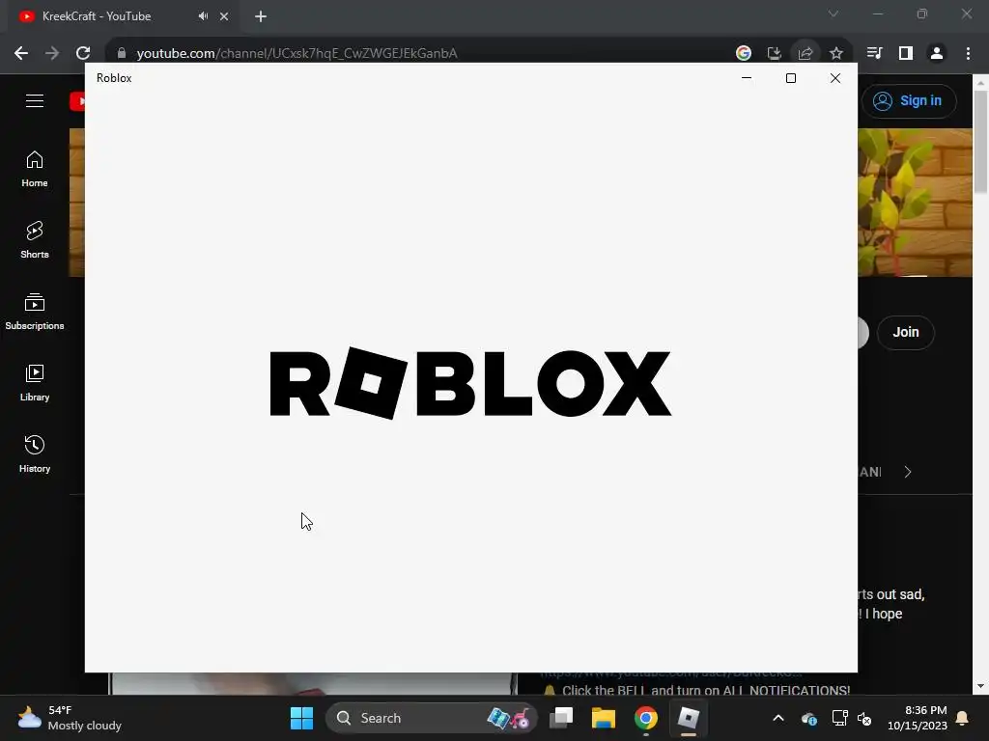
Task: Reload the page in Chrome
Action: coord(83,53)
